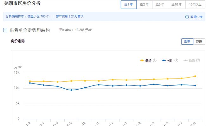This screenshot has height=126, width=206.
Task: Switch to the 数据 table view
Action: (199, 41)
